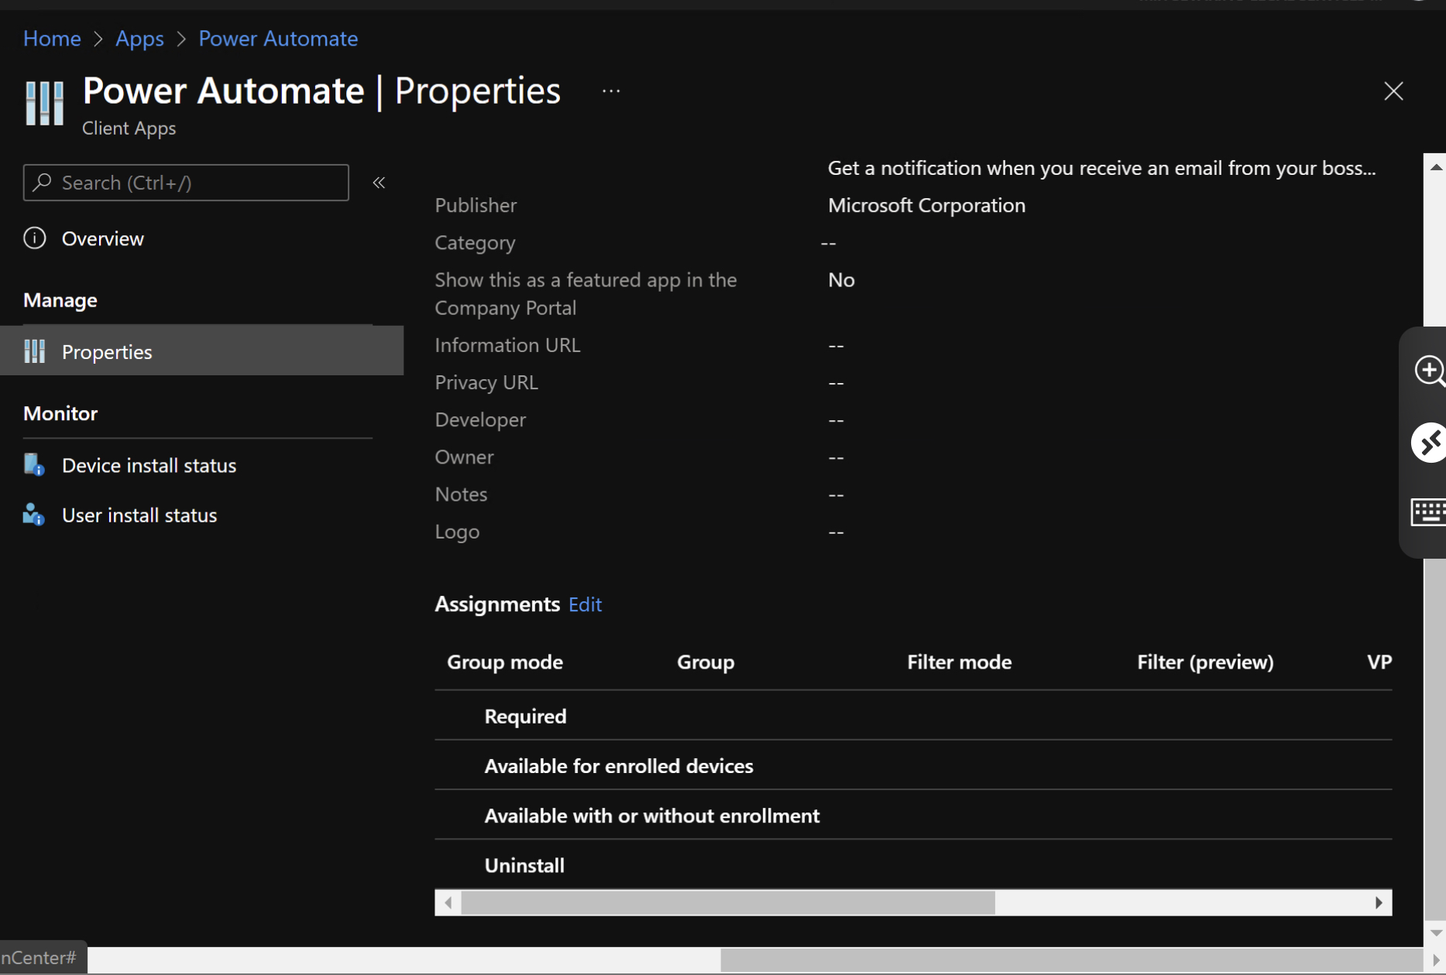Close the Properties blade
This screenshot has width=1446, height=975.
1393,91
